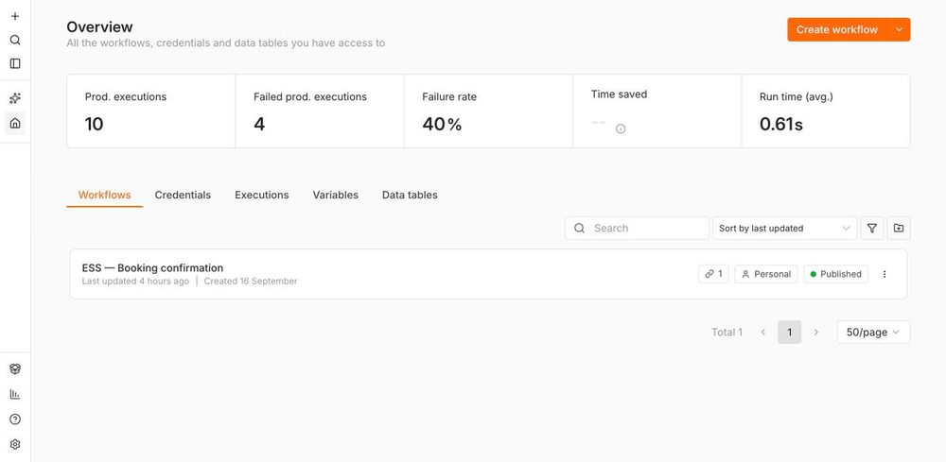The height and width of the screenshot is (462, 946).
Task: Click the Overview page heading
Action: [99, 27]
